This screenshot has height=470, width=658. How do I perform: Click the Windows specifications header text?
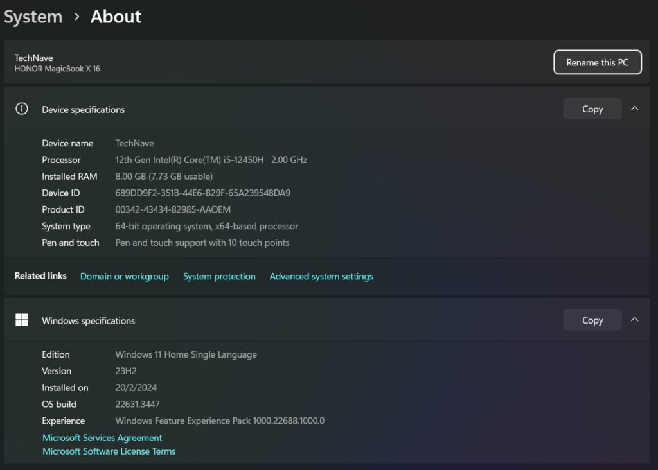[88, 321]
